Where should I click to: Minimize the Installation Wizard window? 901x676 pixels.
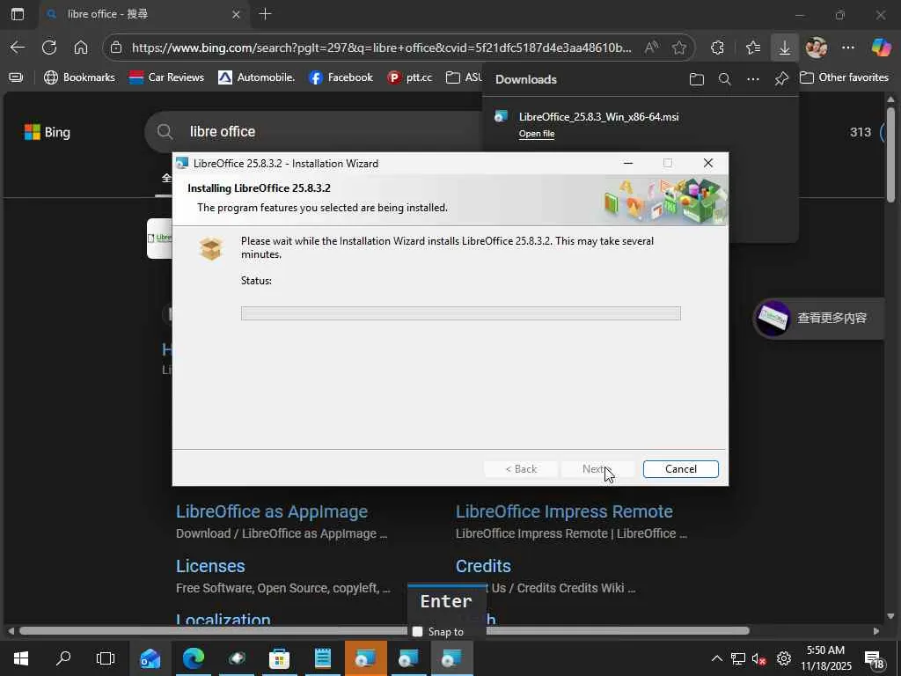[628, 163]
